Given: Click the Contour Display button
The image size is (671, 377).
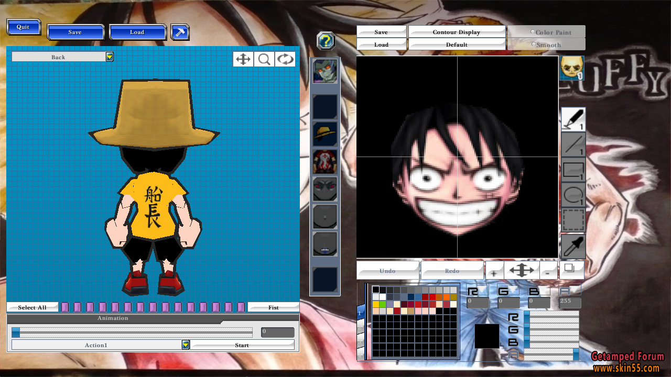Looking at the screenshot, I should (x=457, y=32).
